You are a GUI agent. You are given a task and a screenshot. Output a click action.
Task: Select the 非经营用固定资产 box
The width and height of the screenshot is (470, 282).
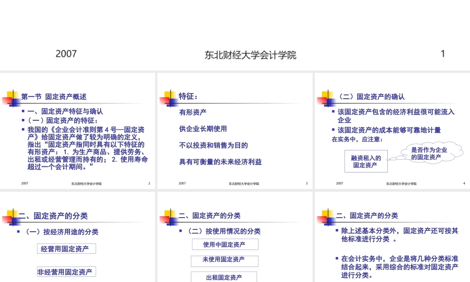pos(66,272)
